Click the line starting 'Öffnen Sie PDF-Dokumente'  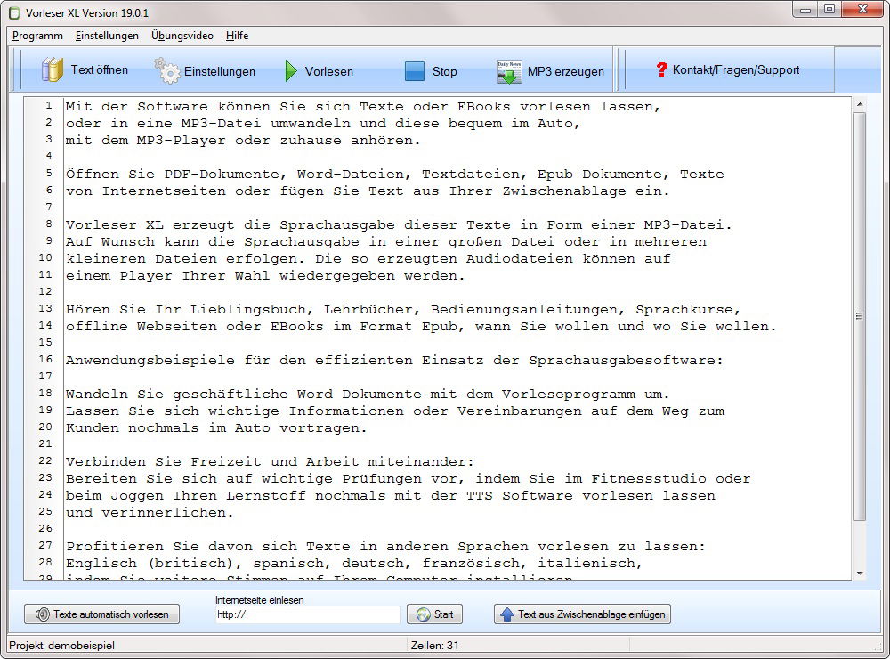pyautogui.click(x=395, y=174)
